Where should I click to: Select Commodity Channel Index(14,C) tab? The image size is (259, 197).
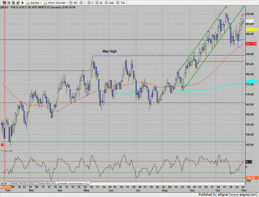(x=73, y=184)
